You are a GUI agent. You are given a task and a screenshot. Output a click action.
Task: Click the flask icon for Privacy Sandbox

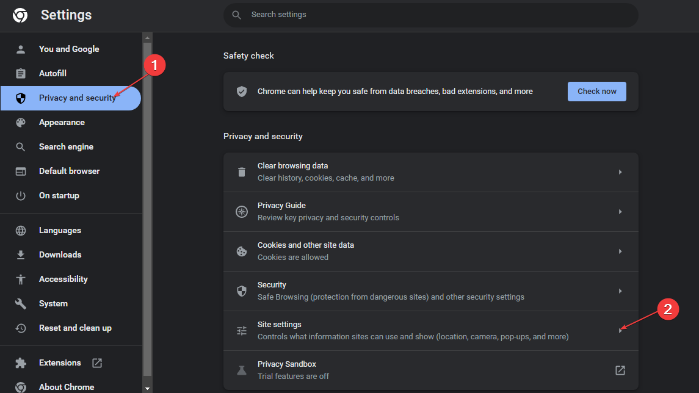[242, 370]
